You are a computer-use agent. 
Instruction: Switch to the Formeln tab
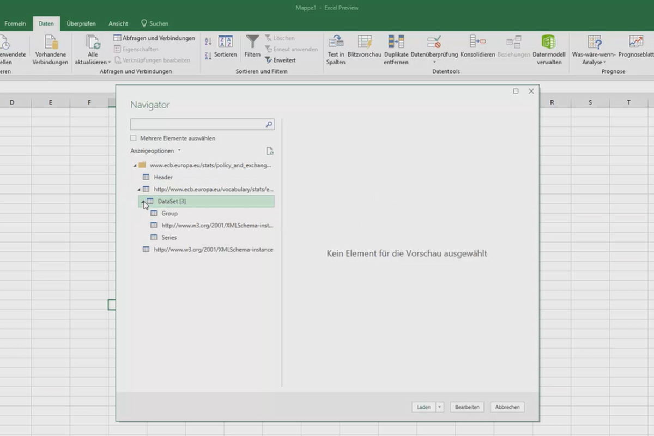[15, 23]
